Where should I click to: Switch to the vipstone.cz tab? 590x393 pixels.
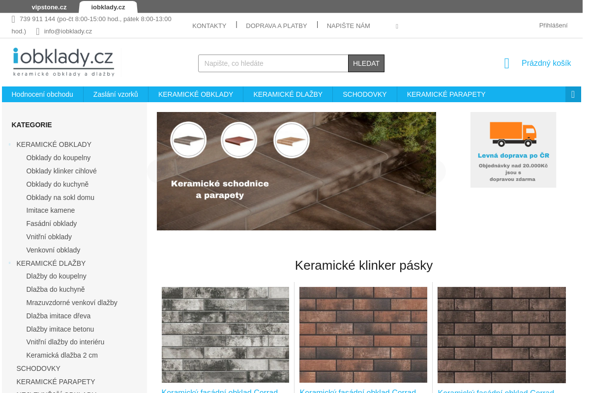tap(49, 7)
